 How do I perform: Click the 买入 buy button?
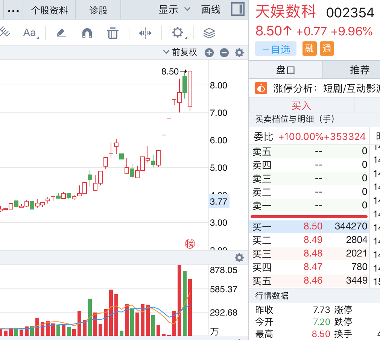click(x=301, y=105)
